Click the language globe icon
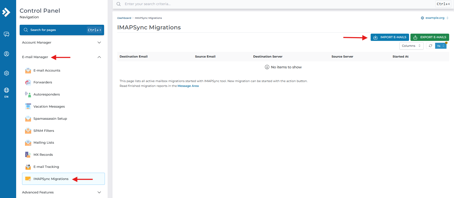454x198 pixels. coord(6,90)
